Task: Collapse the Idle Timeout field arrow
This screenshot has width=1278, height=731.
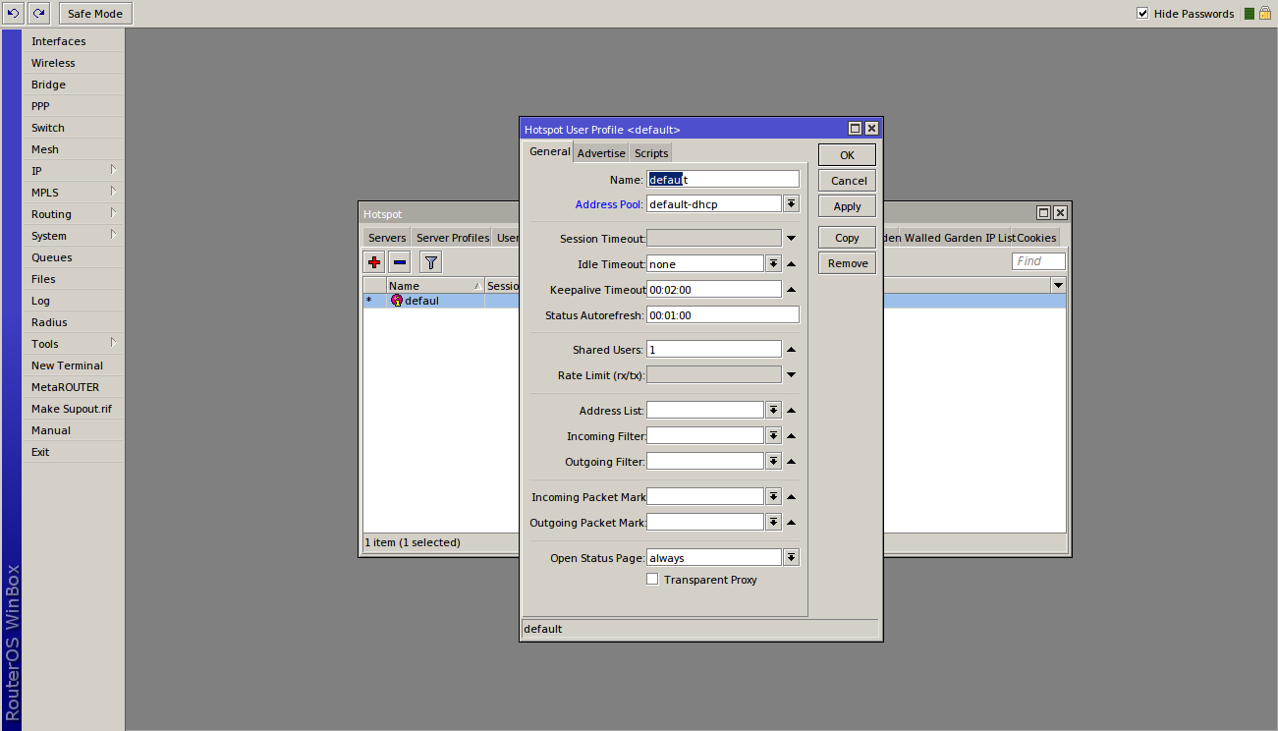Action: (x=791, y=264)
